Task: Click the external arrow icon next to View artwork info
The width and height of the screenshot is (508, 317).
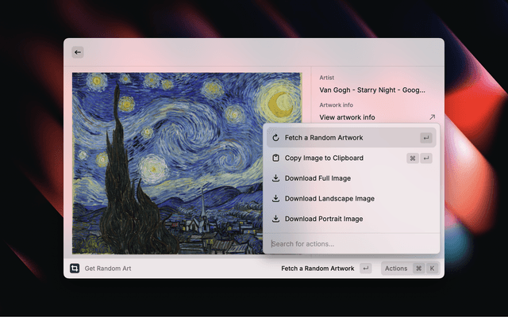Action: click(432, 117)
